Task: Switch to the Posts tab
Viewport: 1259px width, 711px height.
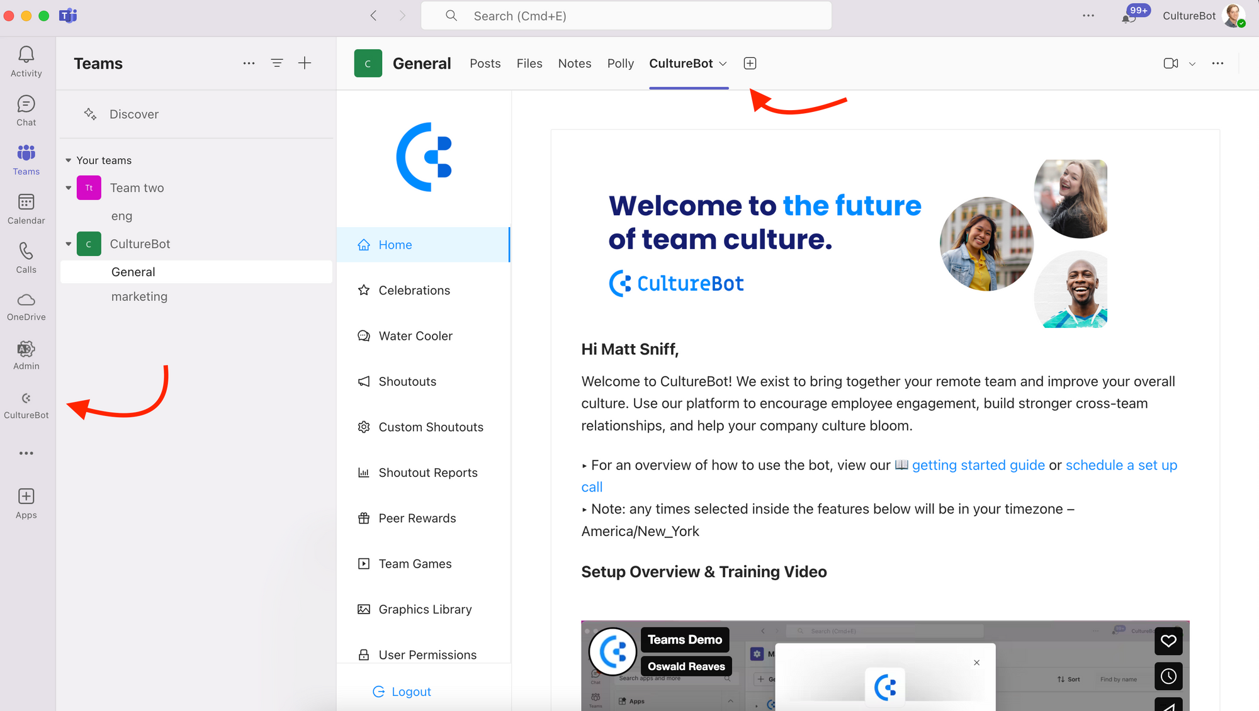Action: (485, 64)
